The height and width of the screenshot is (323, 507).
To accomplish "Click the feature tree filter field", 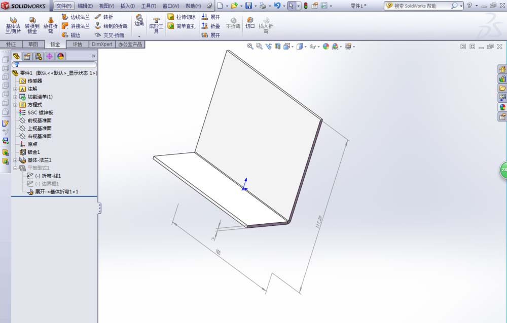I will (54, 65).
